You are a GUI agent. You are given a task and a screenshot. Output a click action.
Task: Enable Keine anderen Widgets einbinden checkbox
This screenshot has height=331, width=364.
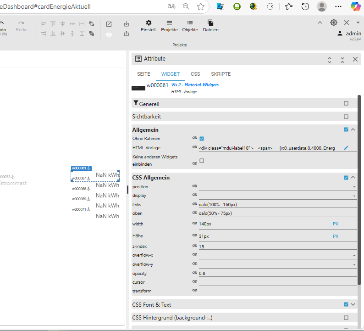click(x=202, y=161)
